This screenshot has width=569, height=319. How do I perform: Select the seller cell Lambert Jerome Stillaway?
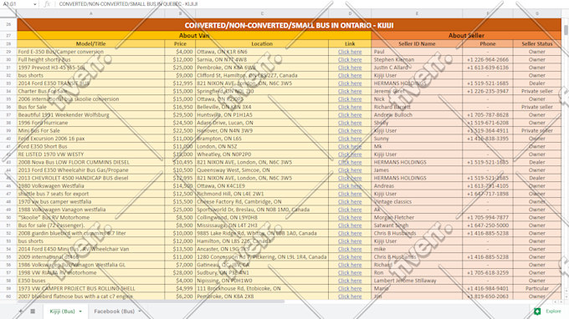417,281
